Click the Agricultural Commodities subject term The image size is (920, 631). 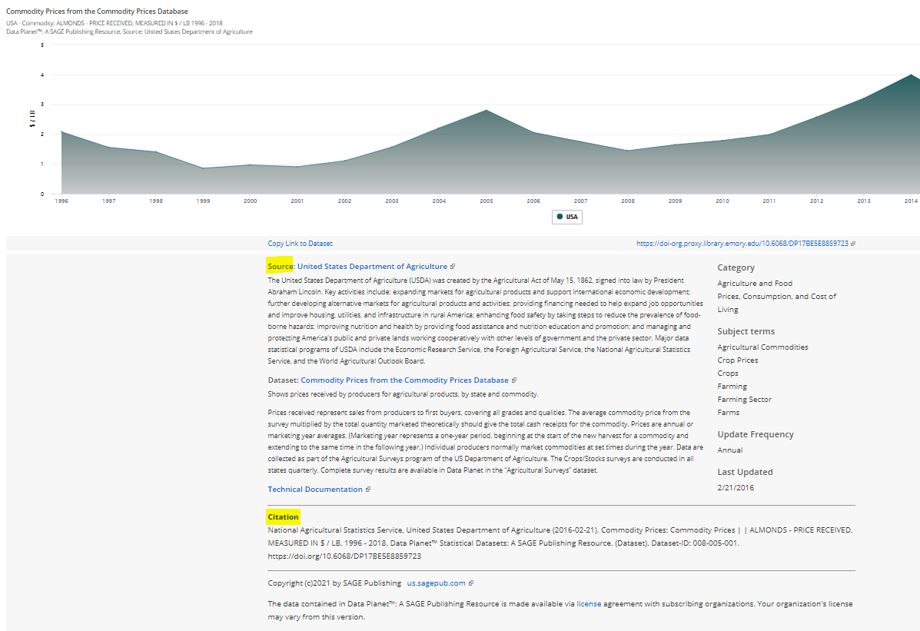[762, 347]
